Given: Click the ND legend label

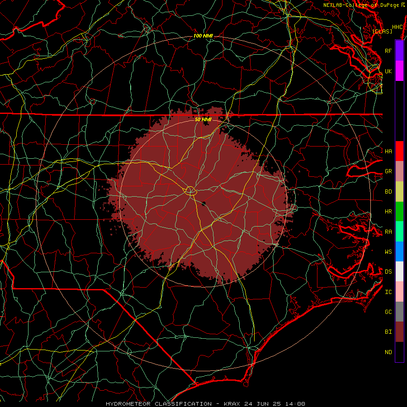Looking at the screenshot, I should tap(388, 352).
